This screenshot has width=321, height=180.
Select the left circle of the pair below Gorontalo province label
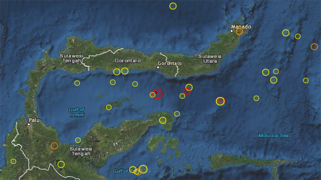coord(117,72)
